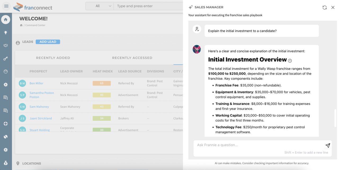Open the Home icon in sidebar

tap(6, 20)
